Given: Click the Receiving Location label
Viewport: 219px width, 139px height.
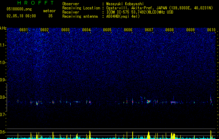Looking at the screenshot, I should click(81, 8).
